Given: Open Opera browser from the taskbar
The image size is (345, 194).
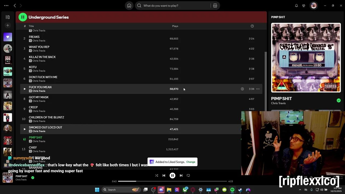Looking at the screenshot, I should click(193, 190).
